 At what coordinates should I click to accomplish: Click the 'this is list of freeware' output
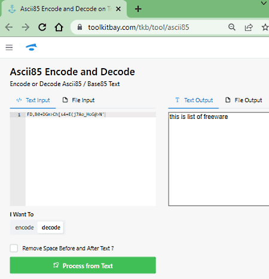point(198,116)
